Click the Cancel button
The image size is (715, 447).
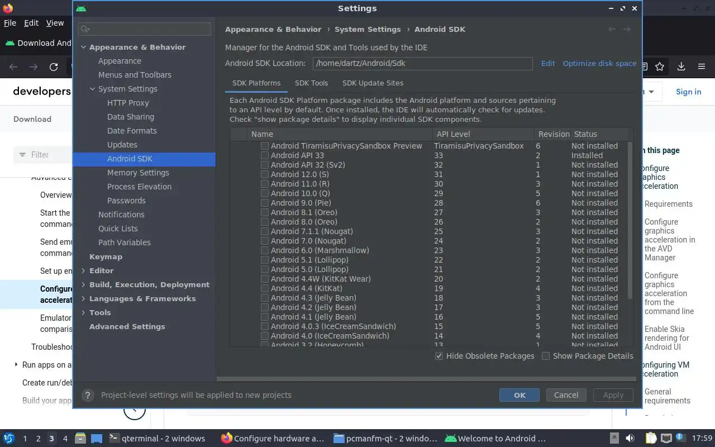566,395
